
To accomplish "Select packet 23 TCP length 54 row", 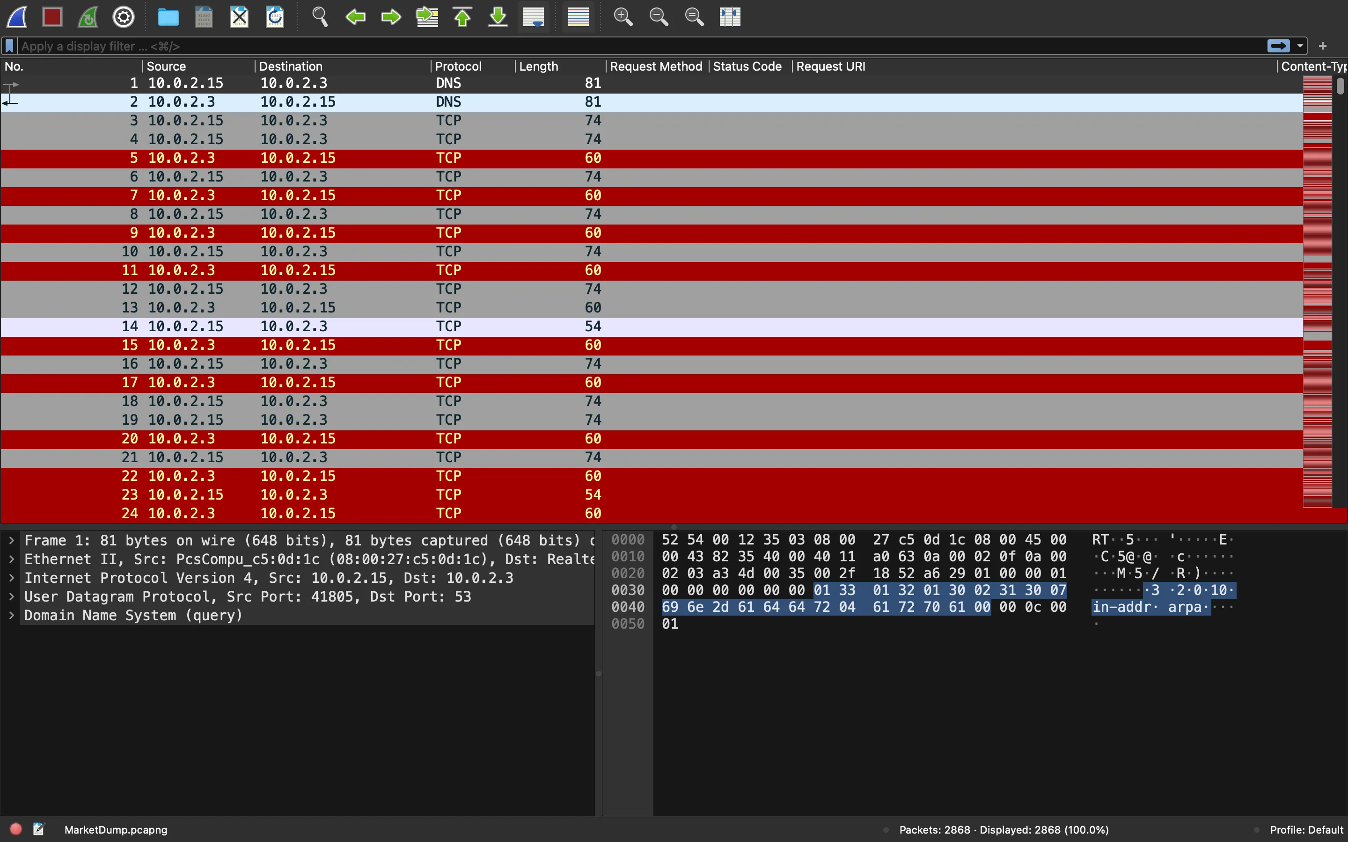I will 652,495.
